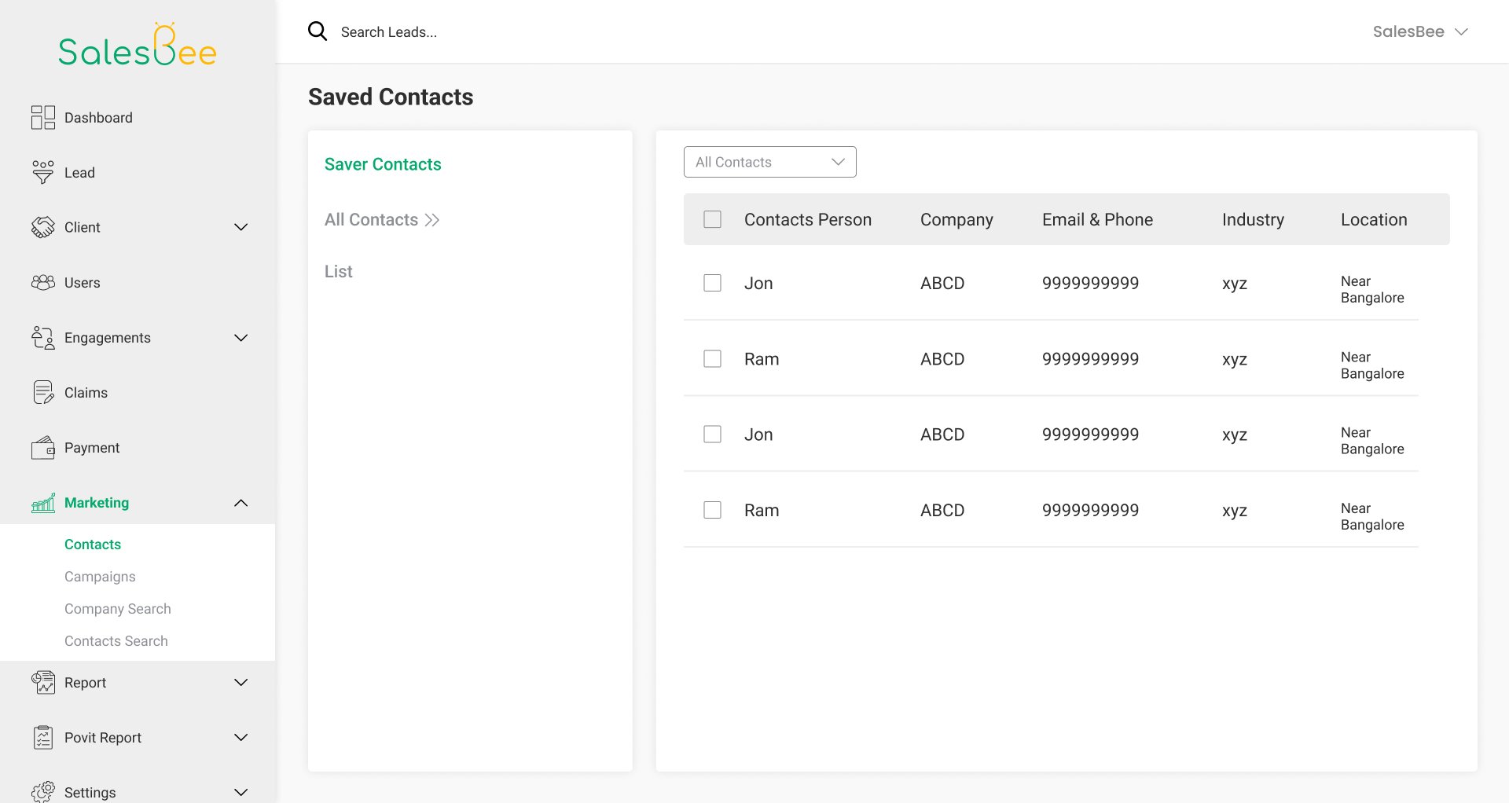The image size is (1509, 803).
Task: Check the last Ram contact row
Action: (x=712, y=510)
